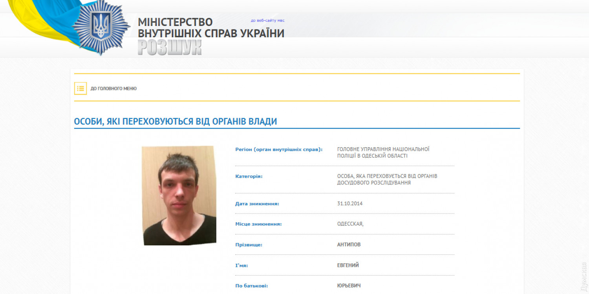Select the 'Місце зникнення' label
589x294 pixels.
coord(258,224)
